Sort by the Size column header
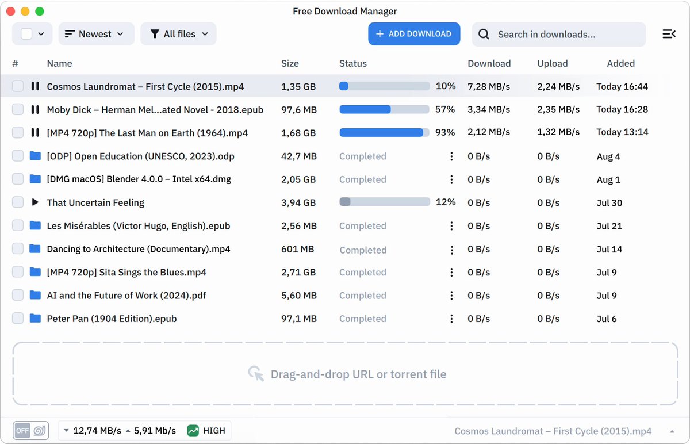 pyautogui.click(x=290, y=63)
